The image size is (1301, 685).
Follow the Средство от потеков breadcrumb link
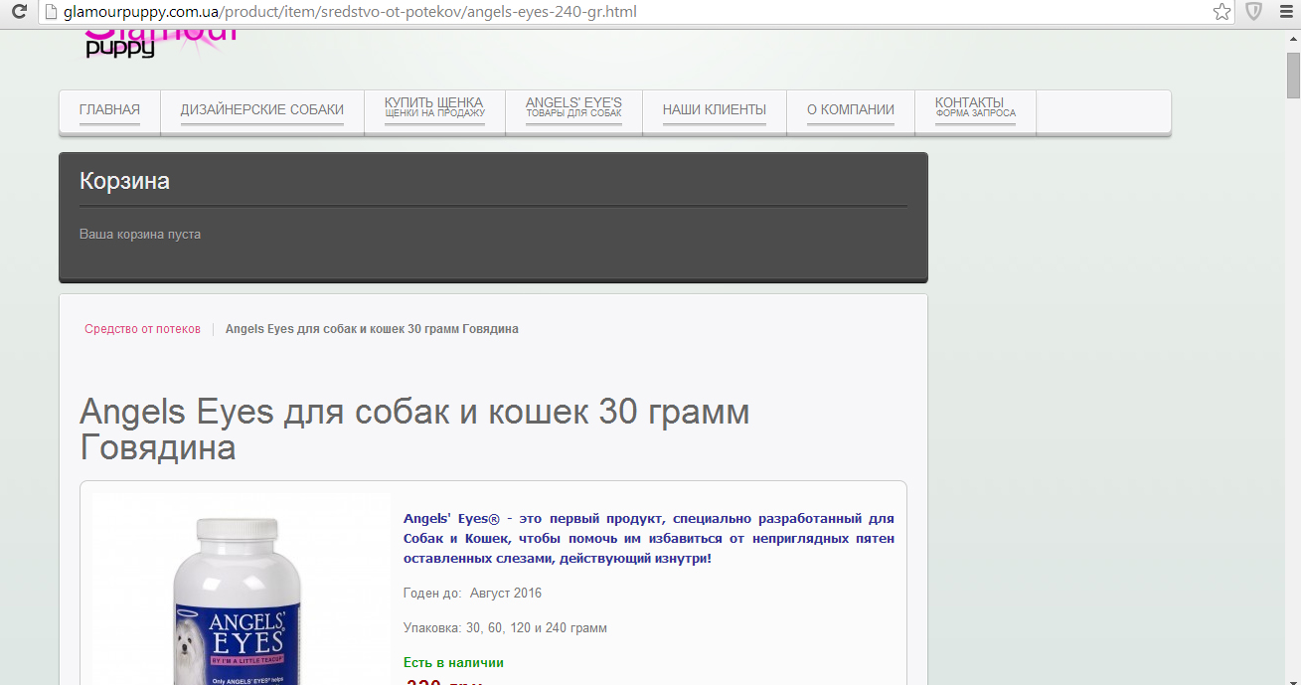[142, 329]
